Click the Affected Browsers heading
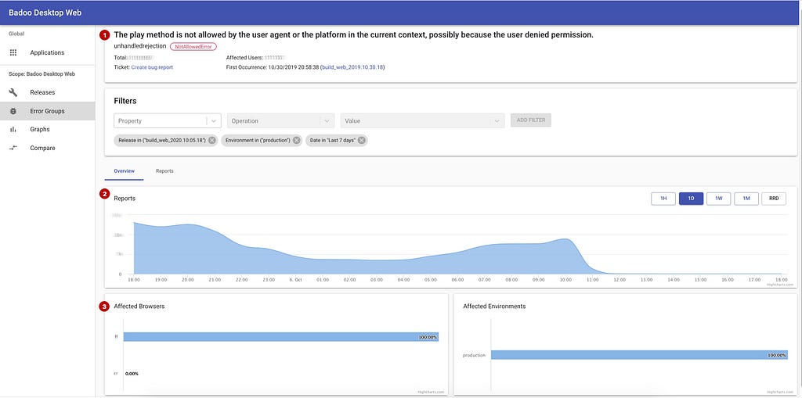Screen dimensions: 802x398 [139, 307]
